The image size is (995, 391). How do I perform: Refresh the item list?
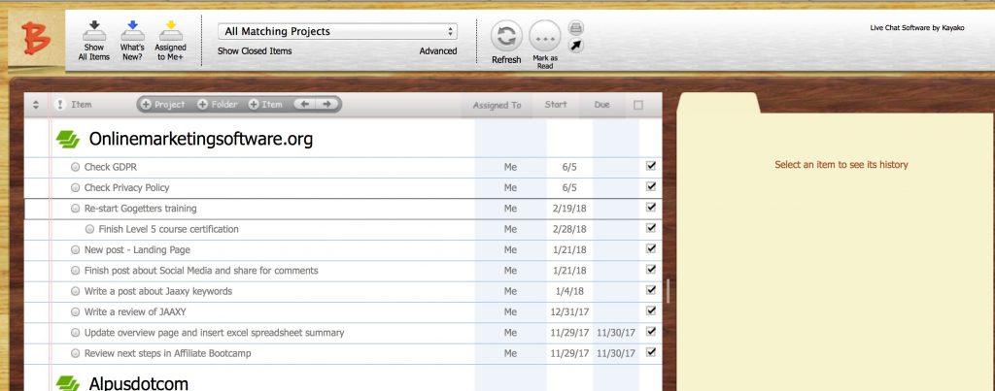[x=506, y=36]
